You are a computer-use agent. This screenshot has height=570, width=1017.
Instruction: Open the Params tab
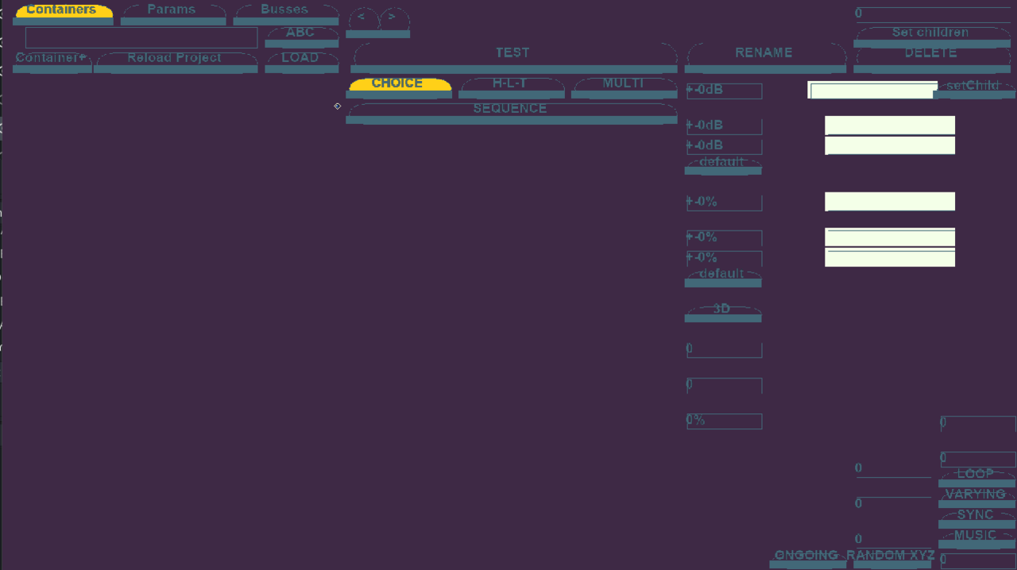(x=173, y=14)
